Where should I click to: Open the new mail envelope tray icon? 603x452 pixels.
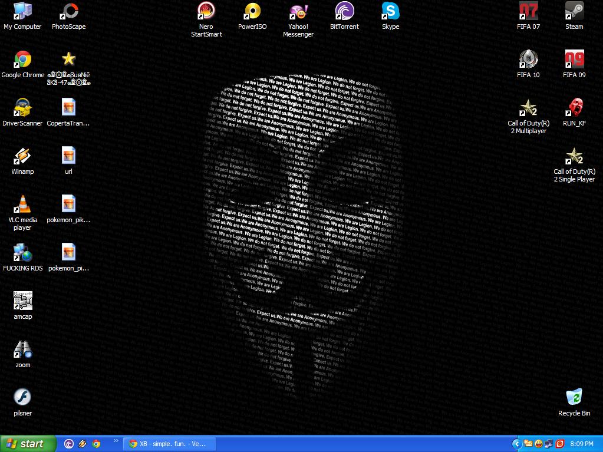point(528,444)
